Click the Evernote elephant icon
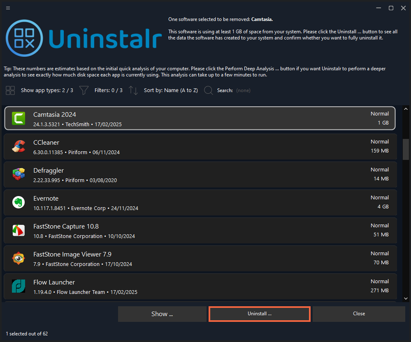The image size is (411, 342). pos(19,202)
